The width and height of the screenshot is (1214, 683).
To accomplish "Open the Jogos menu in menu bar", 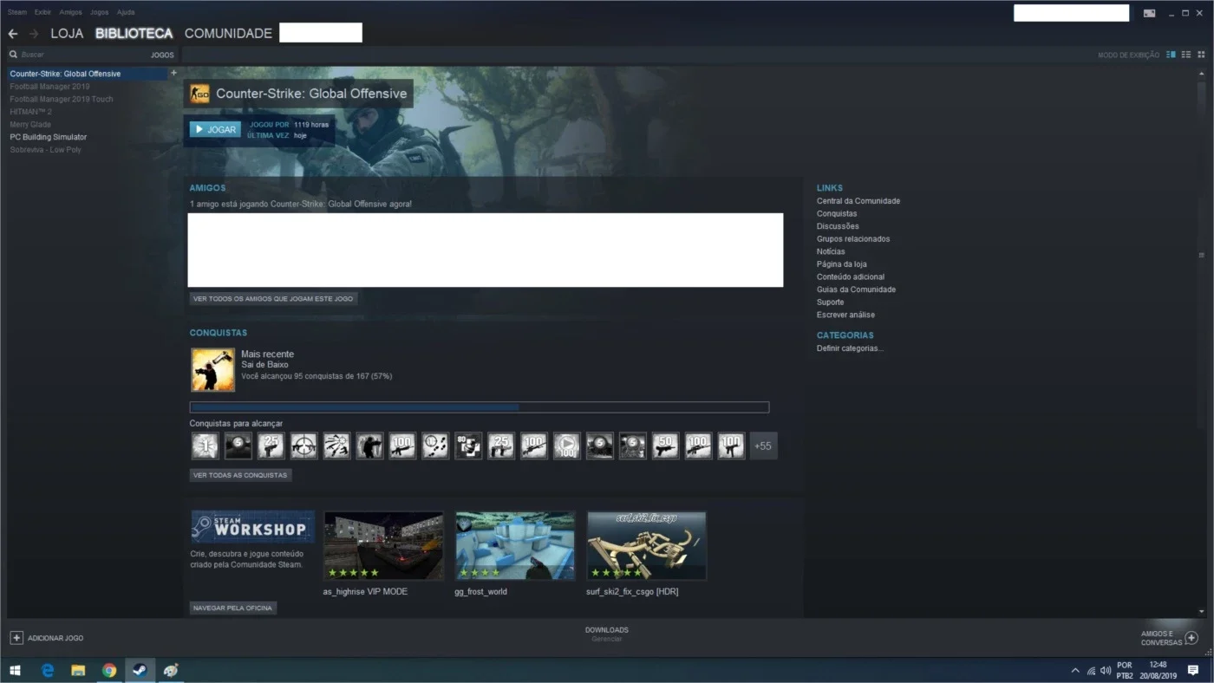I will coord(100,12).
